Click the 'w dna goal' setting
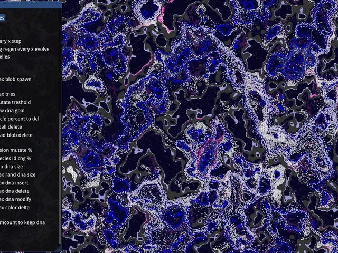The width and height of the screenshot is (338, 253). click(x=12, y=111)
